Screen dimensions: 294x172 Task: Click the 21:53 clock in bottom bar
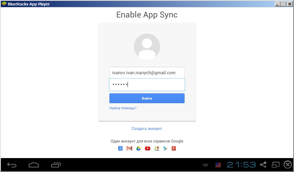[241, 165]
